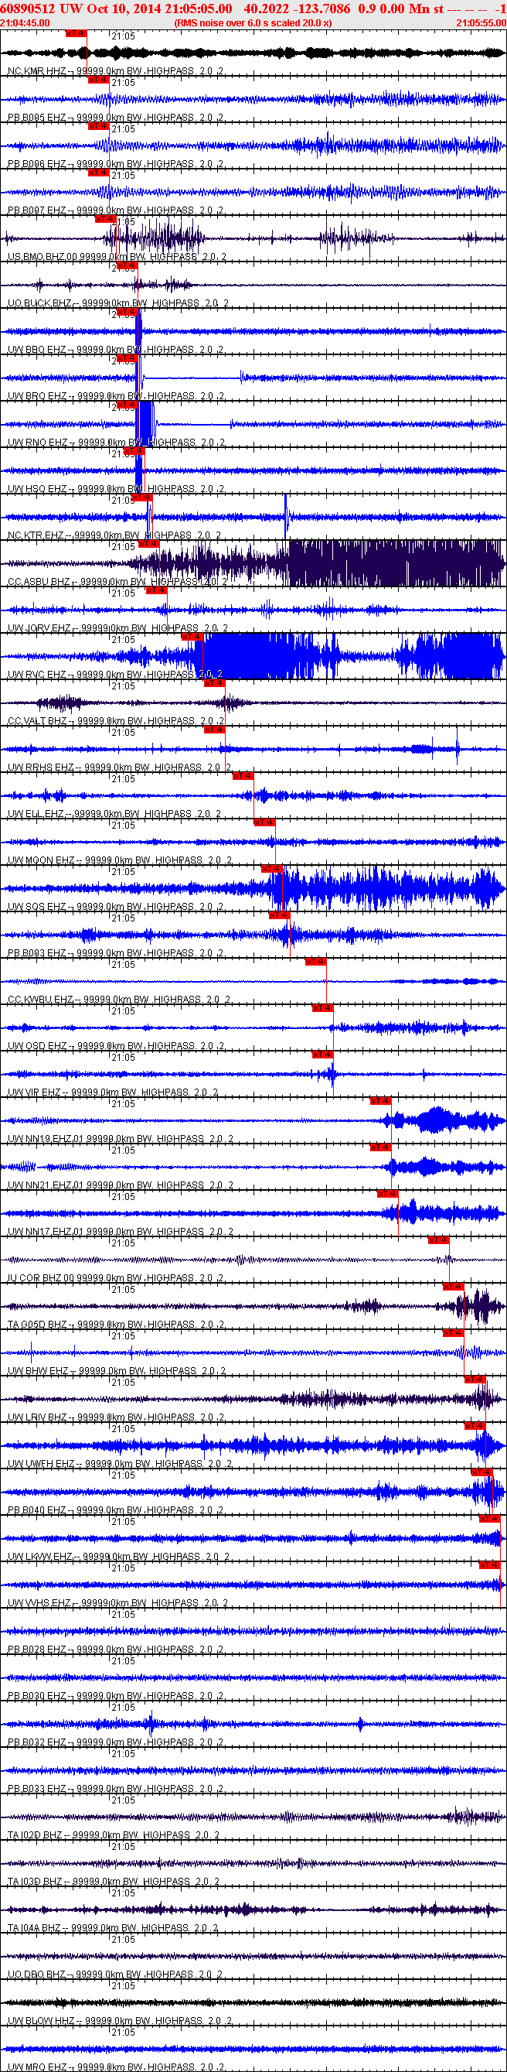
Task: Select the UW.LRIV.BHZ station label
Action: 116,1418
